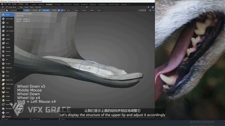This screenshot has height=126, width=225.
Task: Choose the Clay brush
Action: (7, 23)
